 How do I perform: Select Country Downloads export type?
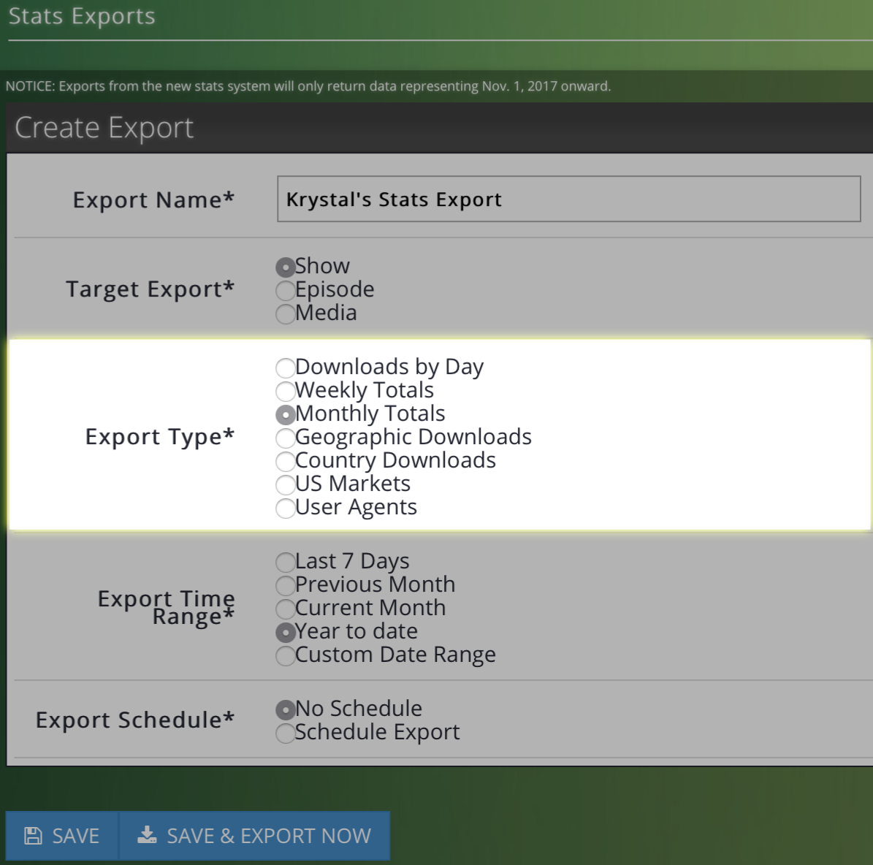(x=285, y=461)
